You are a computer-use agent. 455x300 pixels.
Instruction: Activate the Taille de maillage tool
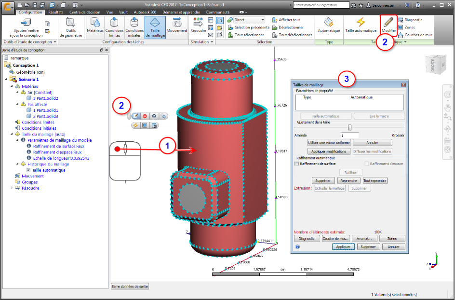coord(155,27)
